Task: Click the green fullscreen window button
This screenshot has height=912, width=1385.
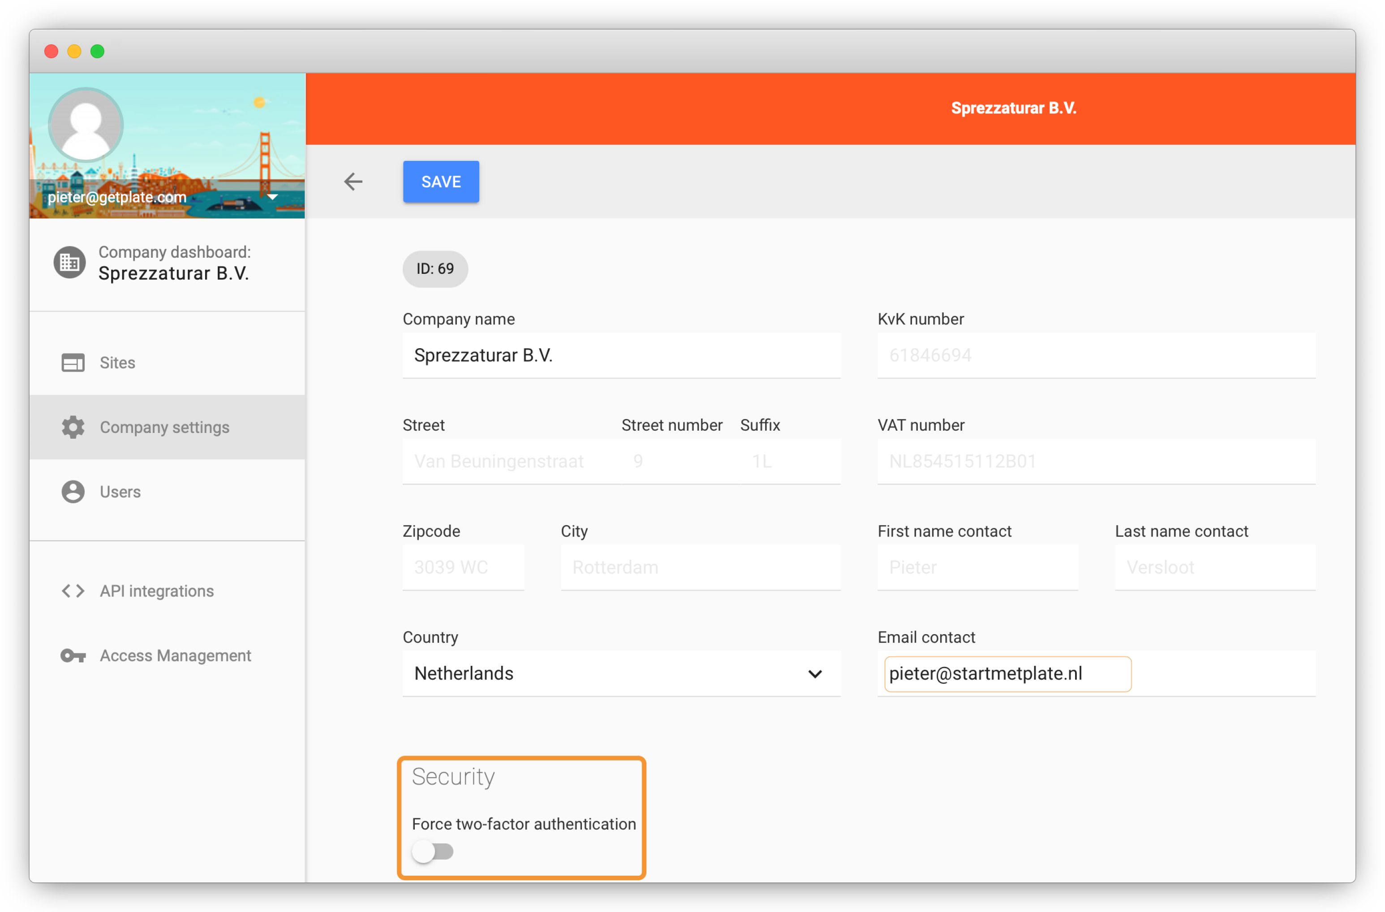Action: (98, 51)
